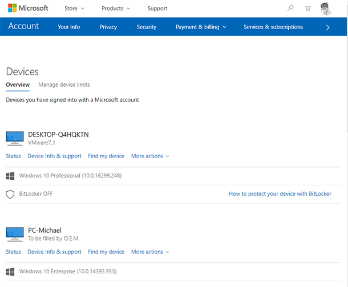Open the shopping cart icon

tap(308, 9)
